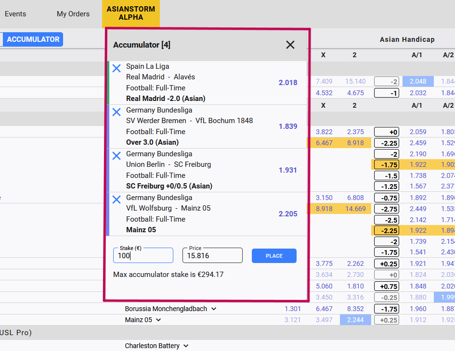Click the away odds 2.375
Image resolution: width=455 pixels, height=351 pixels.
click(355, 132)
